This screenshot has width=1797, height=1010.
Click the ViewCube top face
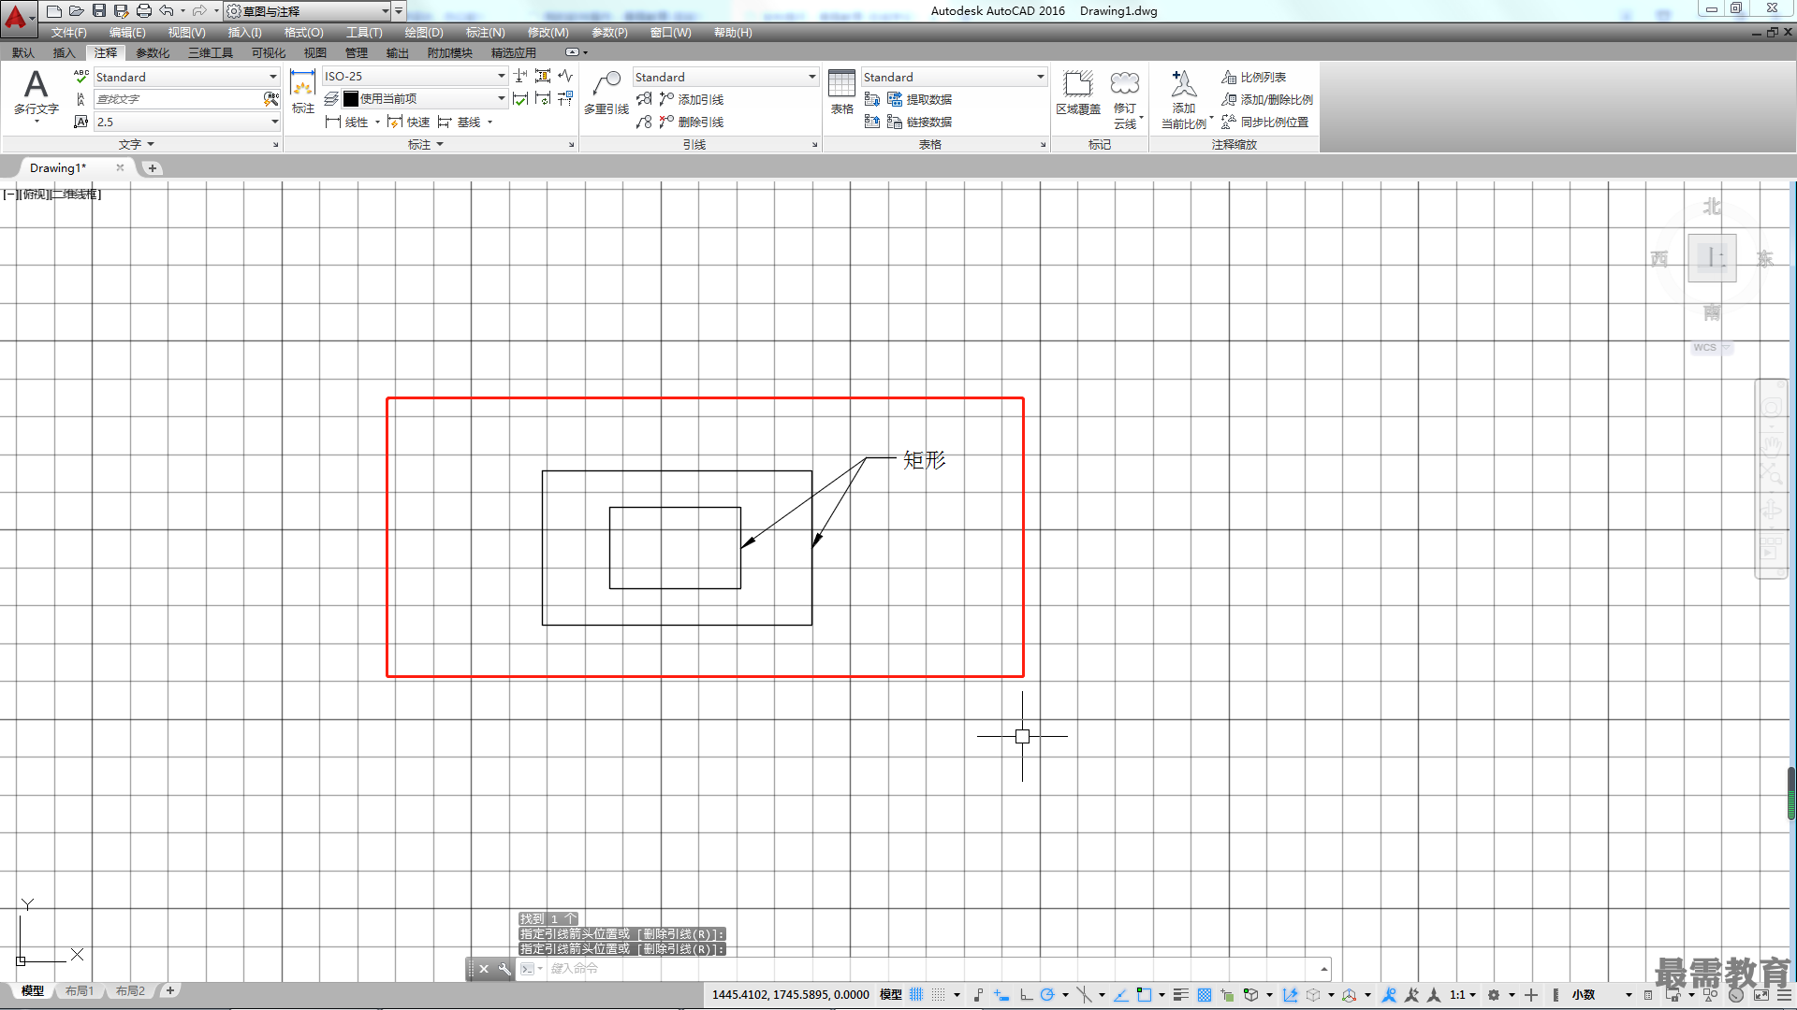click(1712, 257)
